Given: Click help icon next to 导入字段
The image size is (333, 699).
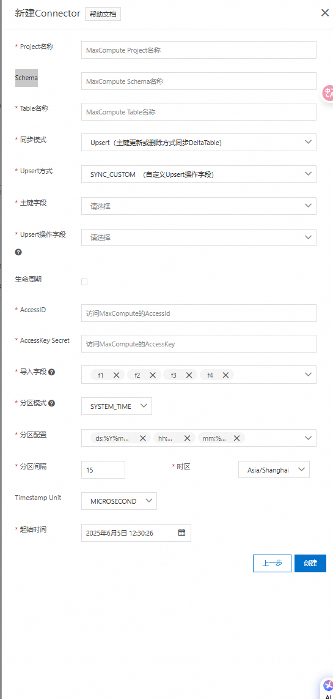Looking at the screenshot, I should 52,372.
